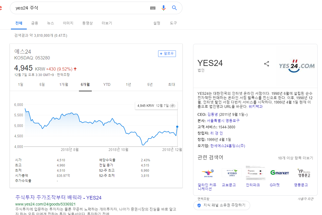The width and height of the screenshot is (322, 215).
Task: Start voice search with the microphone icon
Action: (x=164, y=8)
